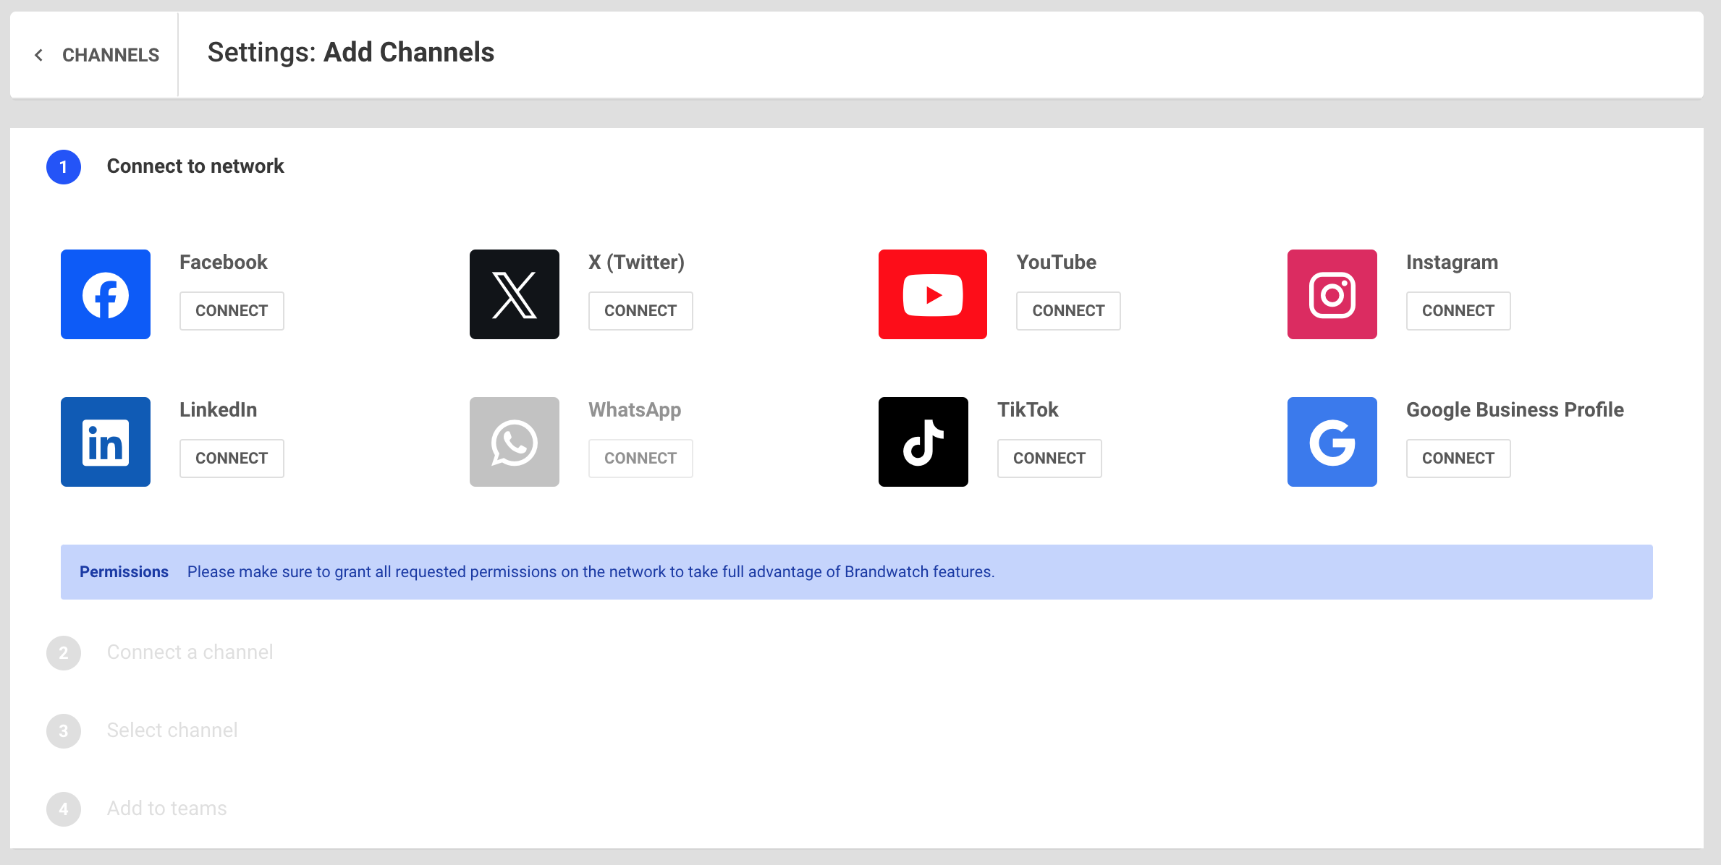Click the 'TikTok' network name

[x=1028, y=410]
